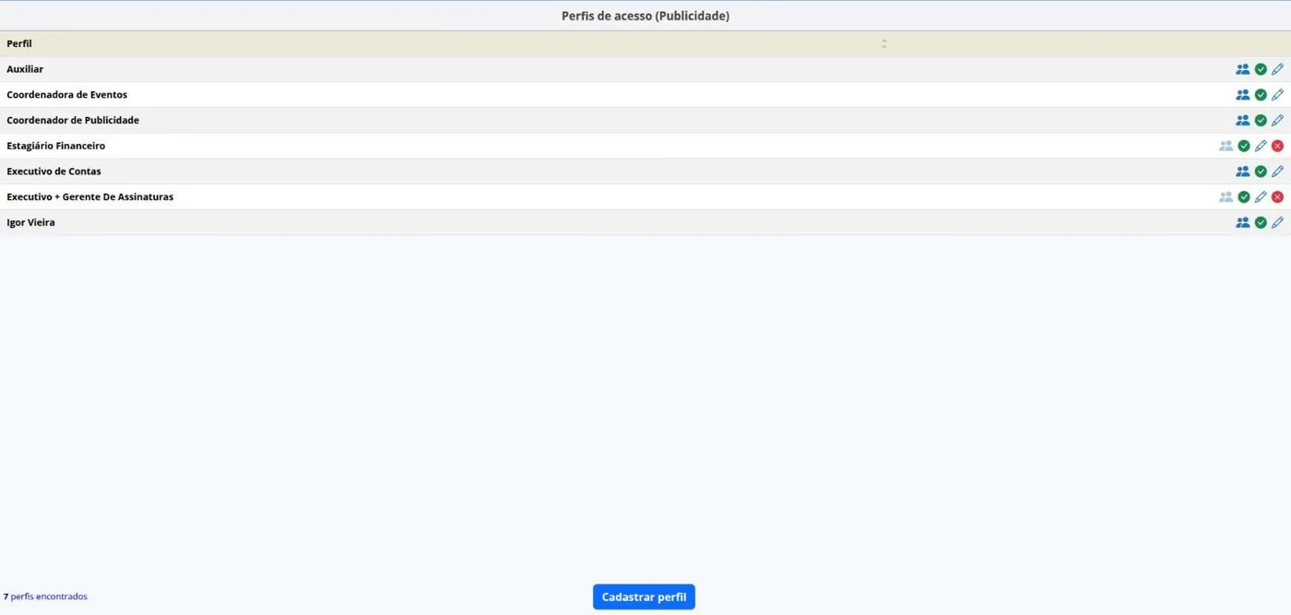Viewport: 1291px width, 615px height.
Task: Click the Perfil column header label
Action: coord(19,43)
